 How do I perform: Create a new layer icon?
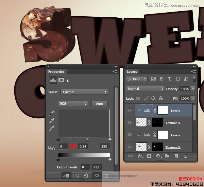(x=176, y=156)
